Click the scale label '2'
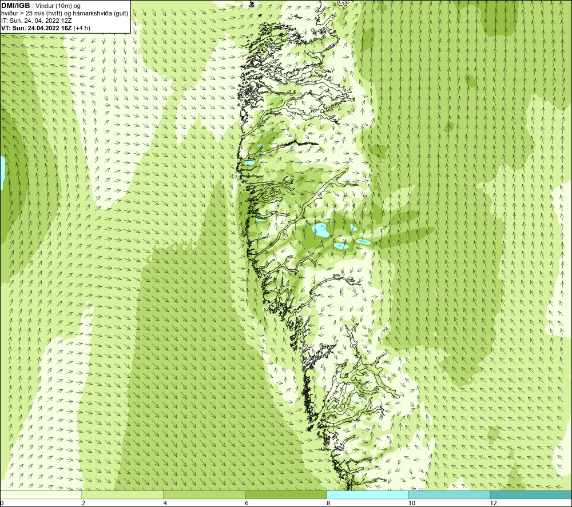This screenshot has width=572, height=507. point(84,503)
